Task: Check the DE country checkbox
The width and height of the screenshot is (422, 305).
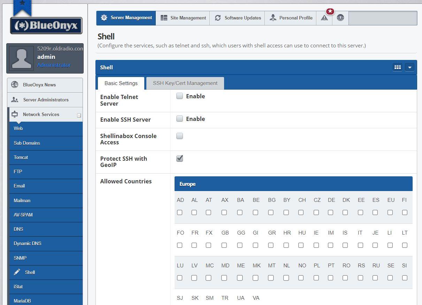Action: tap(330, 212)
